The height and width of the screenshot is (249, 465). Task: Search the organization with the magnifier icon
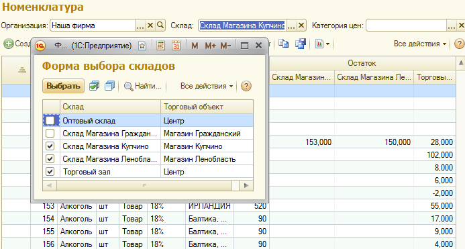click(x=160, y=26)
